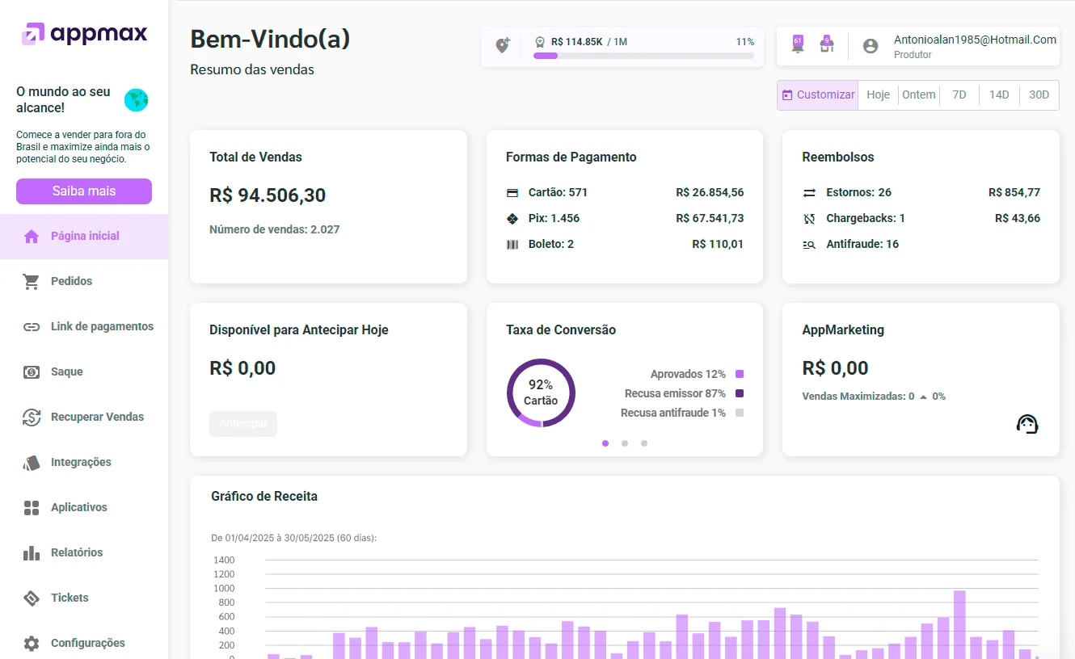Filter sales by last 7D

pyautogui.click(x=959, y=94)
